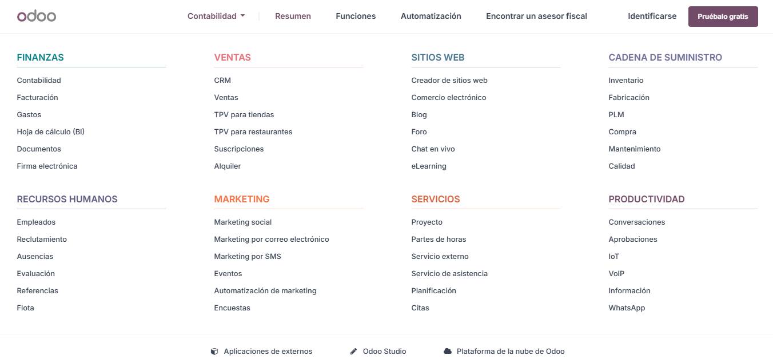Open TPV para restaurantes
This screenshot has width=773, height=363.
pyautogui.click(x=253, y=132)
